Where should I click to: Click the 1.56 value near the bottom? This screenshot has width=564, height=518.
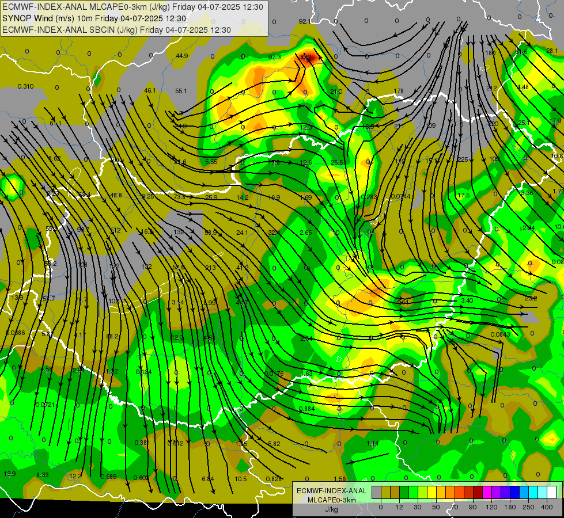[340, 479]
